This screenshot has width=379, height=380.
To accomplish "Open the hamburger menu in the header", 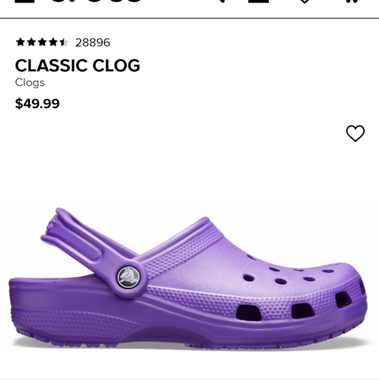I will [24, 1].
